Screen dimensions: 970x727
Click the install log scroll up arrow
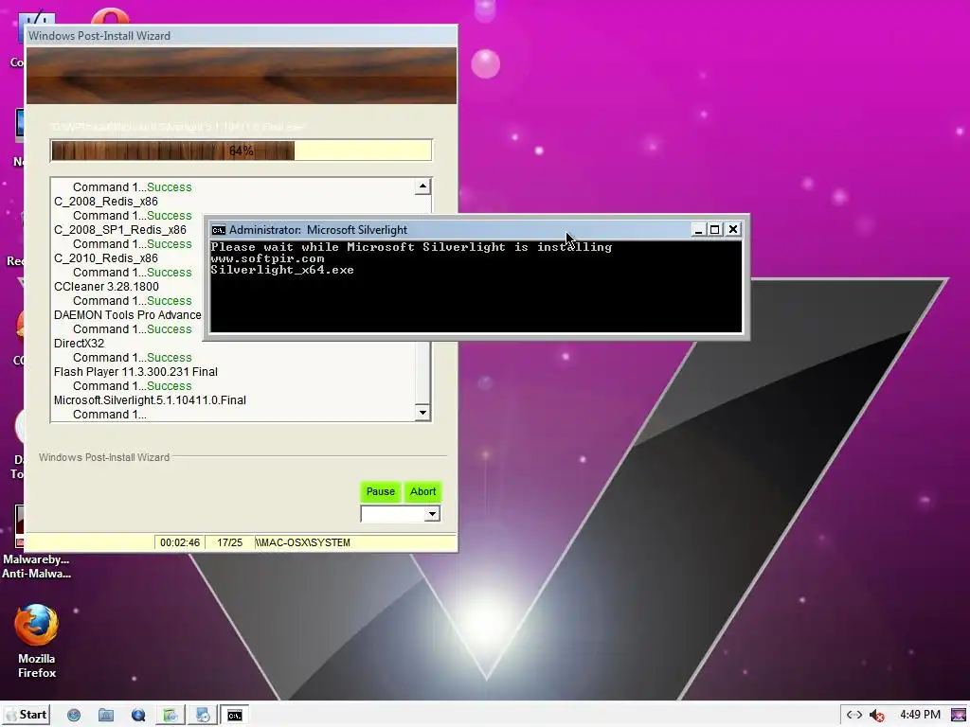click(422, 186)
